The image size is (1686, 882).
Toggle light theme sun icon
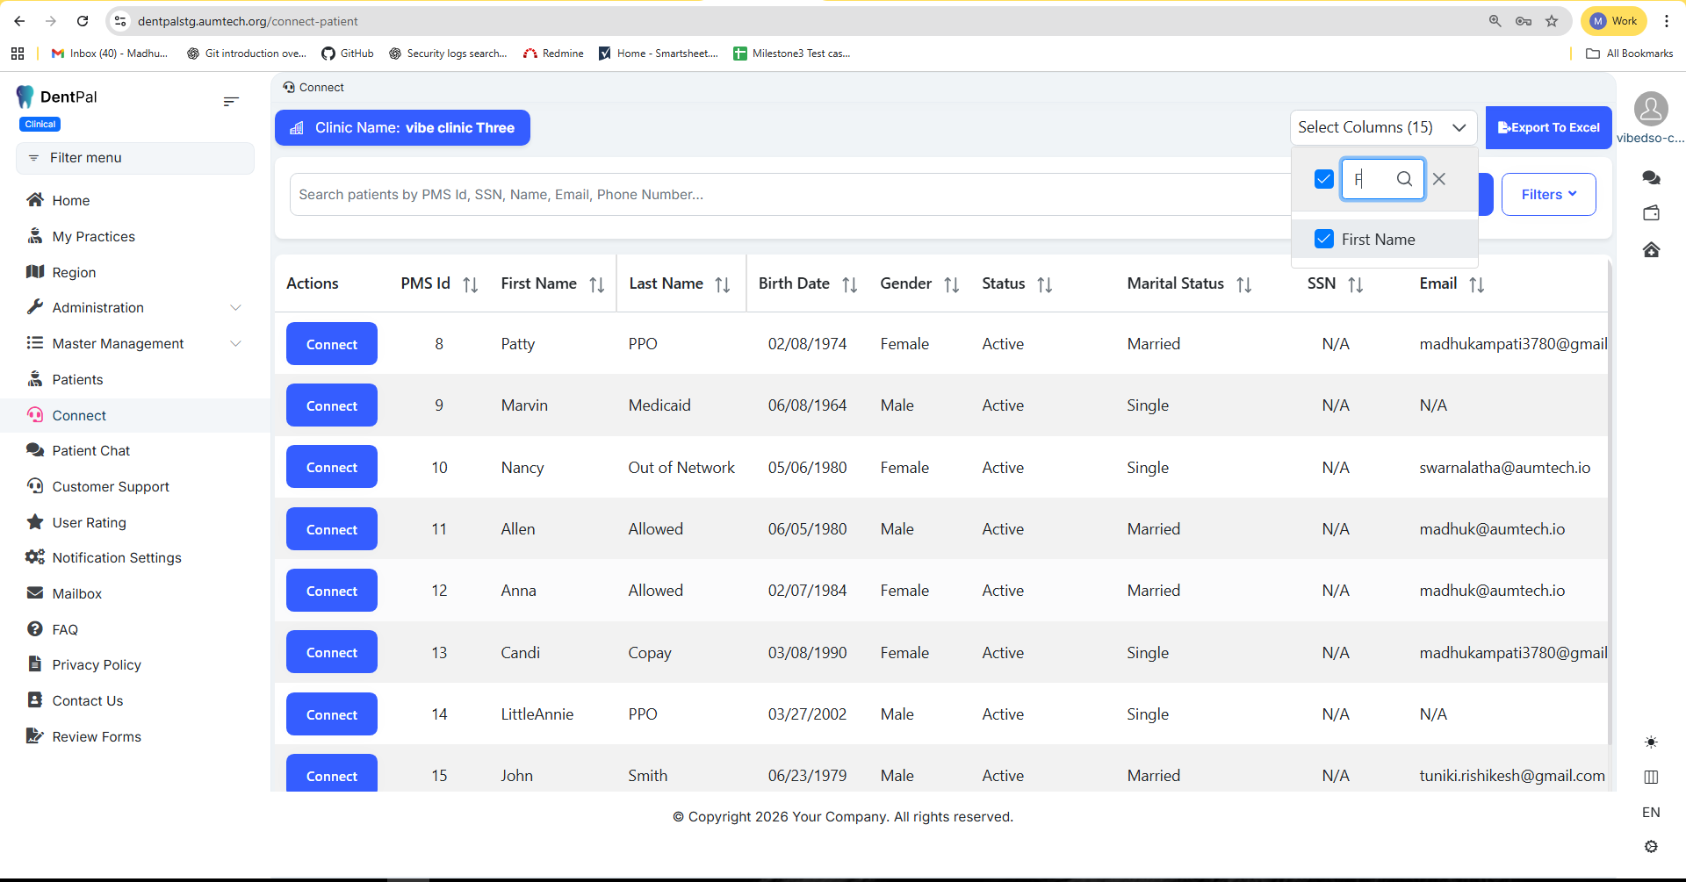(x=1651, y=742)
